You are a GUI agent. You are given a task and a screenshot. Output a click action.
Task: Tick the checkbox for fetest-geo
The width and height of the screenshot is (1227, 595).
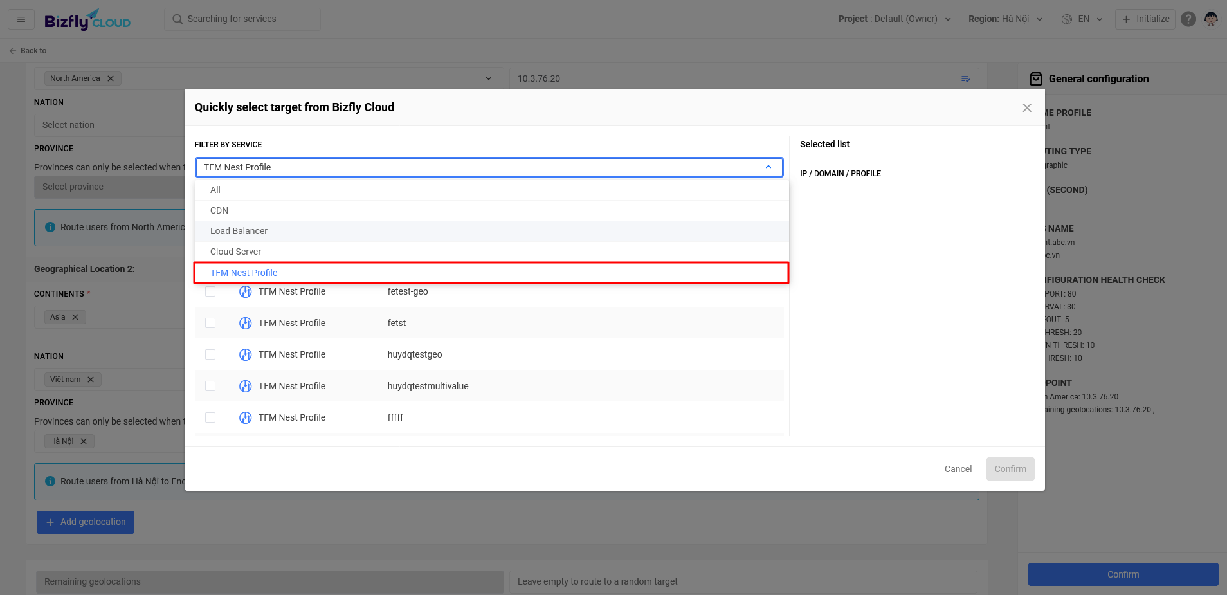point(210,291)
